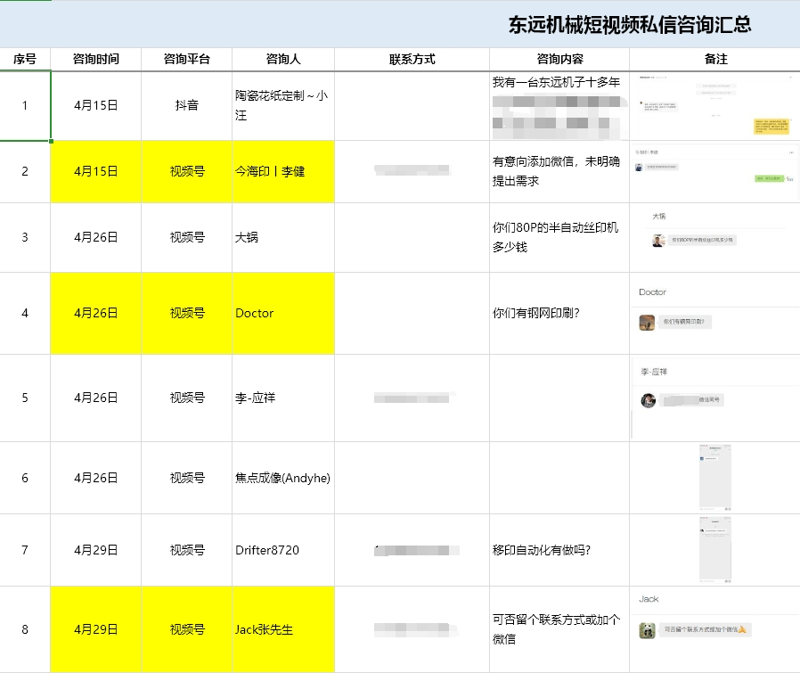The image size is (800, 673).
Task: Click the 咨询平台 header cell
Action: [x=186, y=60]
